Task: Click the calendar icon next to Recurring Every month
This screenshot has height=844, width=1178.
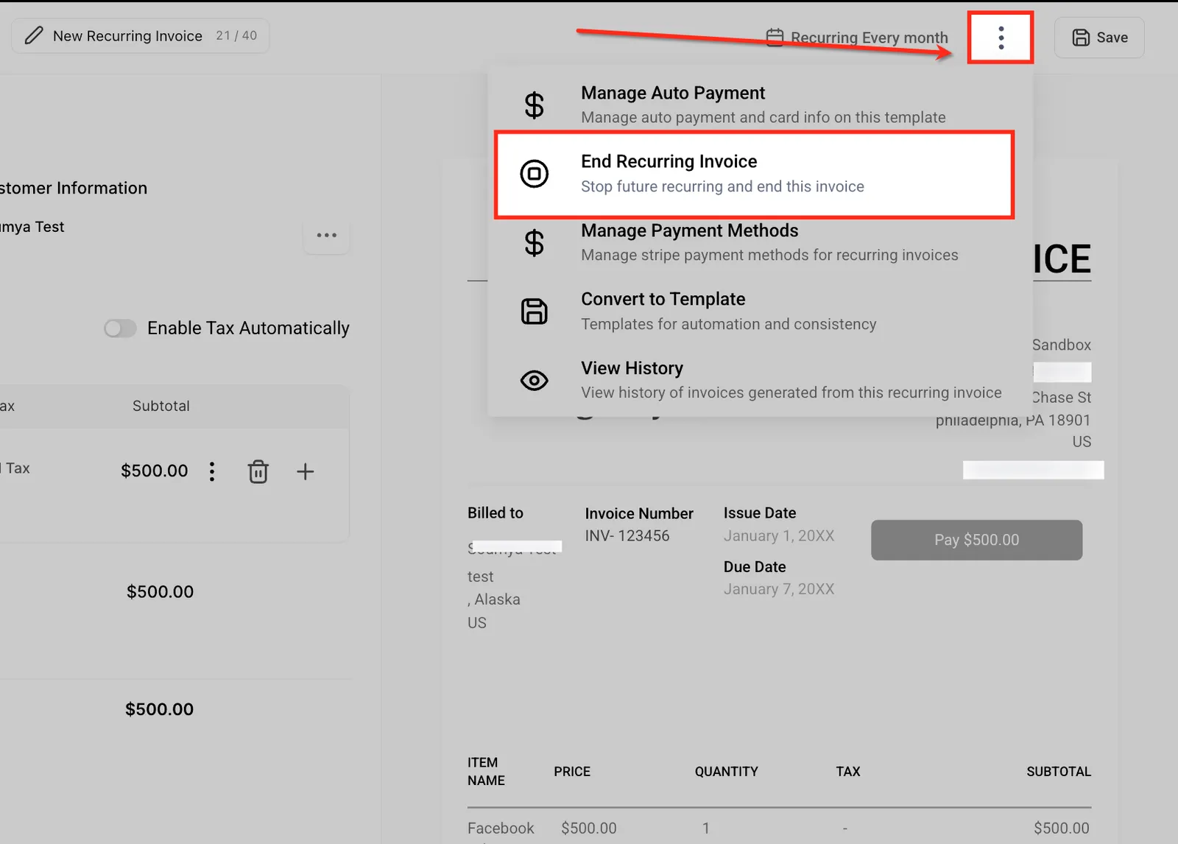Action: coord(775,37)
